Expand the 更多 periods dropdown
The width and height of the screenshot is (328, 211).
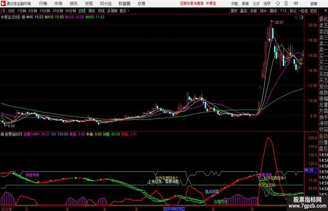click(x=124, y=11)
